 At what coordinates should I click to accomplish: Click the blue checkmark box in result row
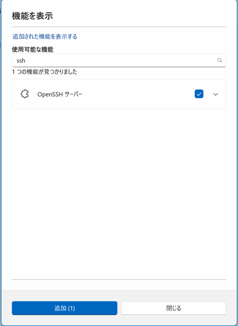pos(199,94)
